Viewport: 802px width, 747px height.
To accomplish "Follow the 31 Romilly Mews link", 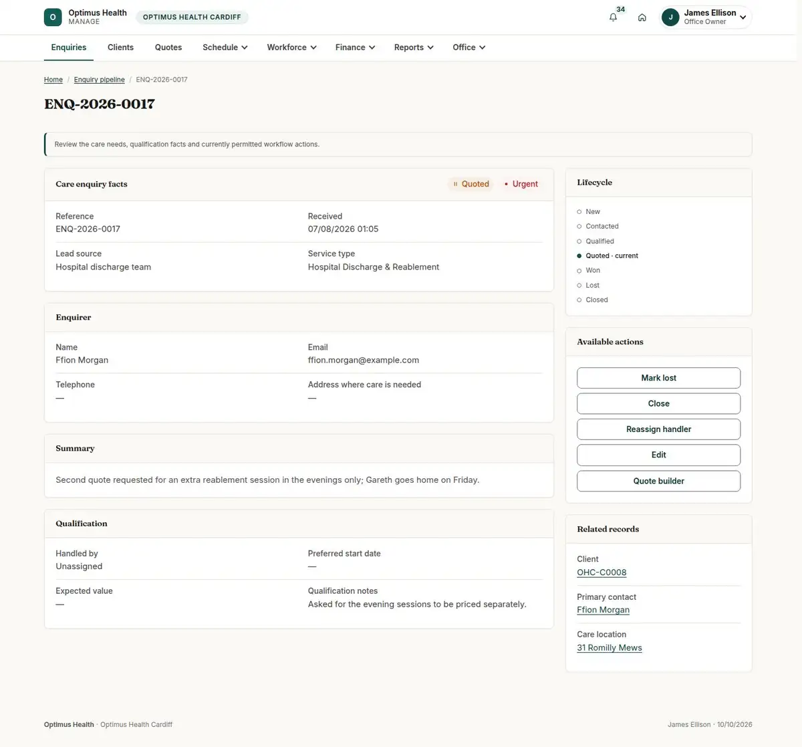I will 610,647.
